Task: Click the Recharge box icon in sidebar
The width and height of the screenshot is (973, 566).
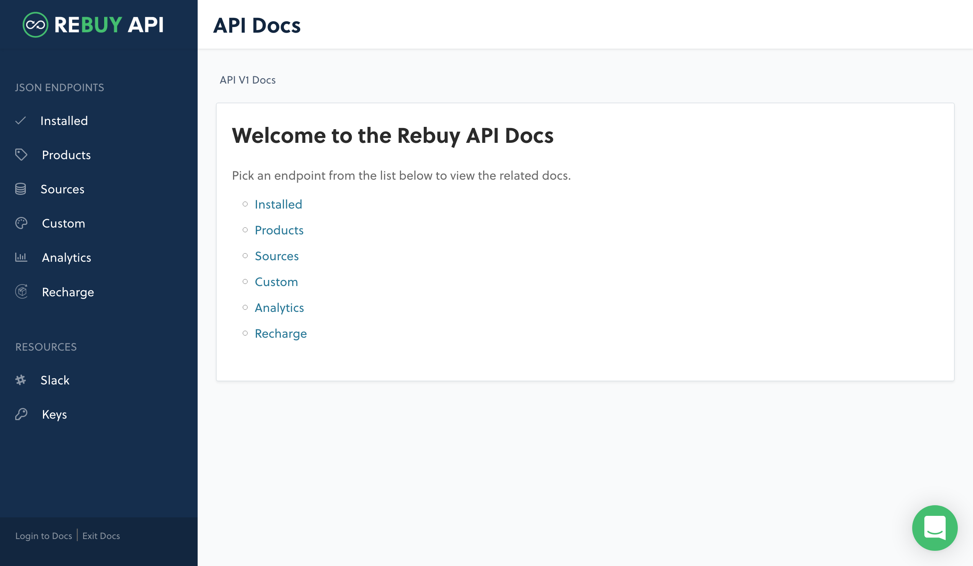Action: point(21,291)
